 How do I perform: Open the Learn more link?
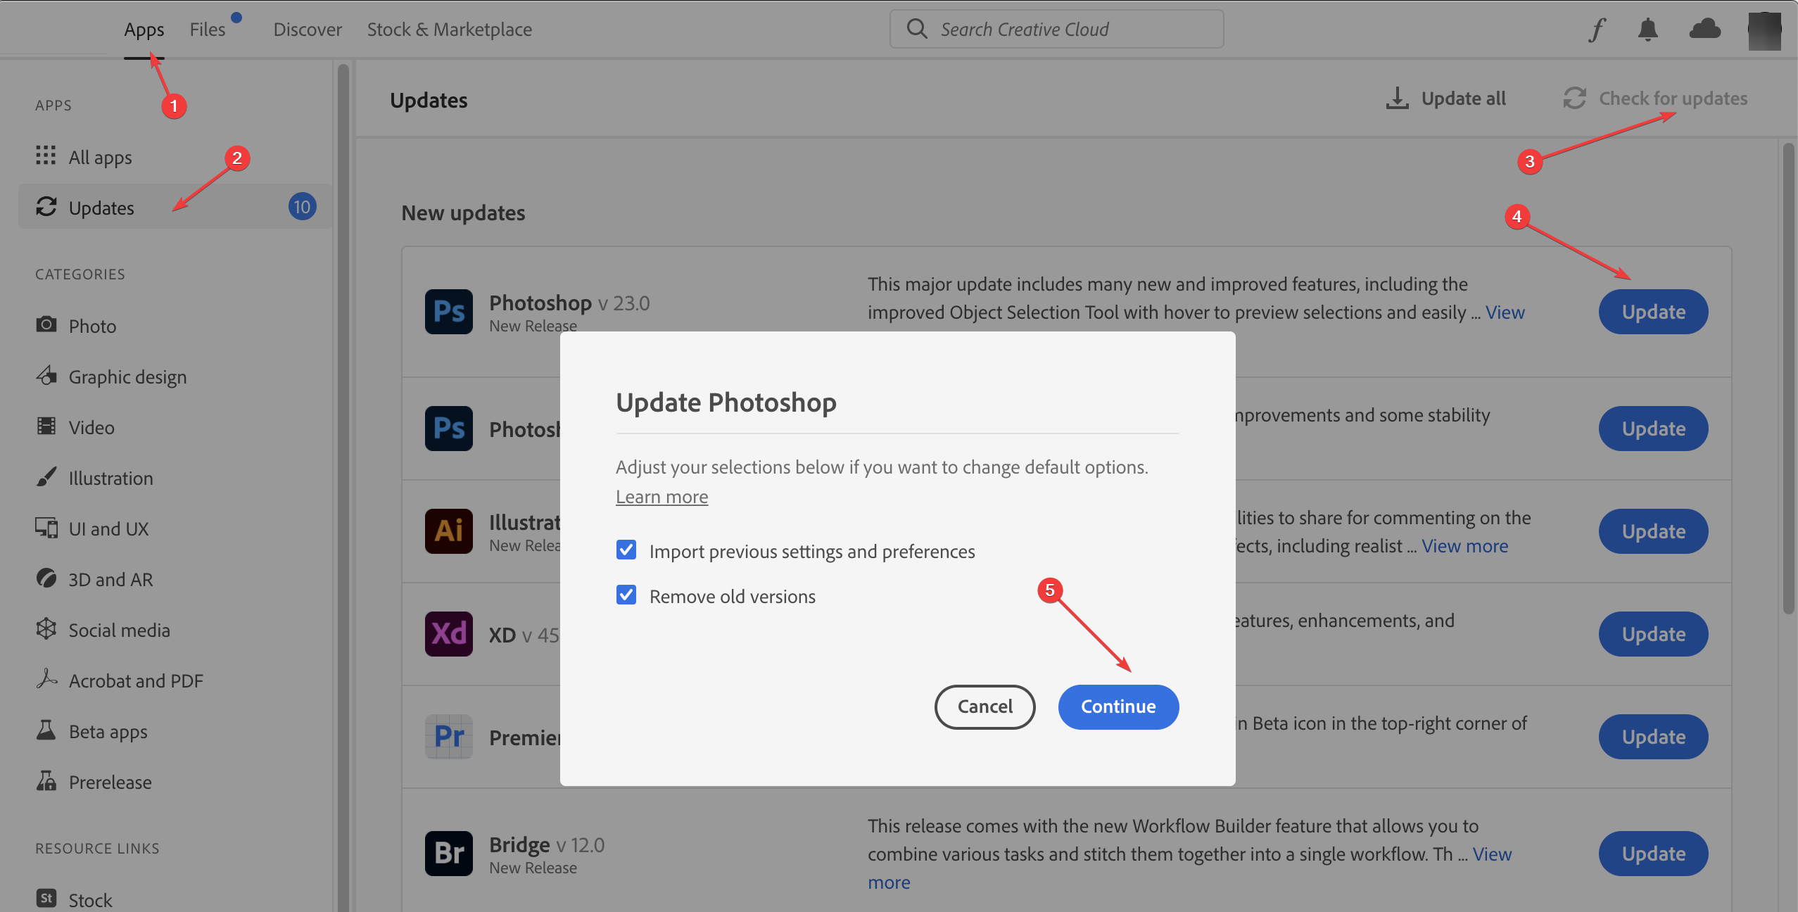point(661,497)
